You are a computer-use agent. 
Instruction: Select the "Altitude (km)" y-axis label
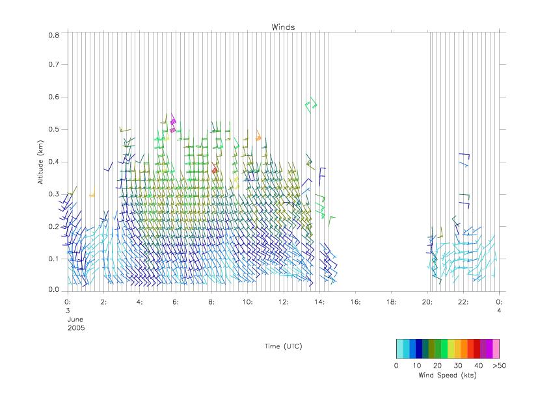pos(40,162)
